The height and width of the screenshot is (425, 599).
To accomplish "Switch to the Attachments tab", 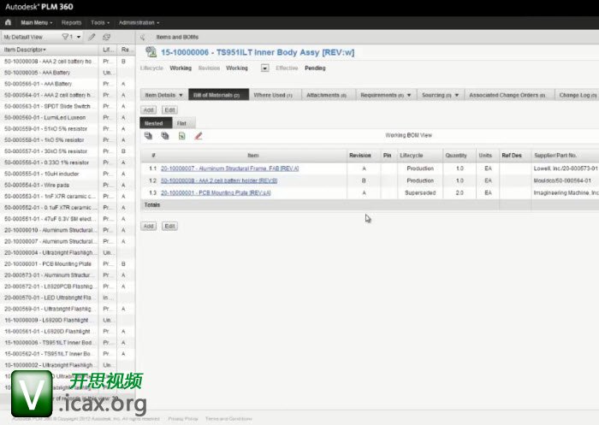I will click(327, 95).
